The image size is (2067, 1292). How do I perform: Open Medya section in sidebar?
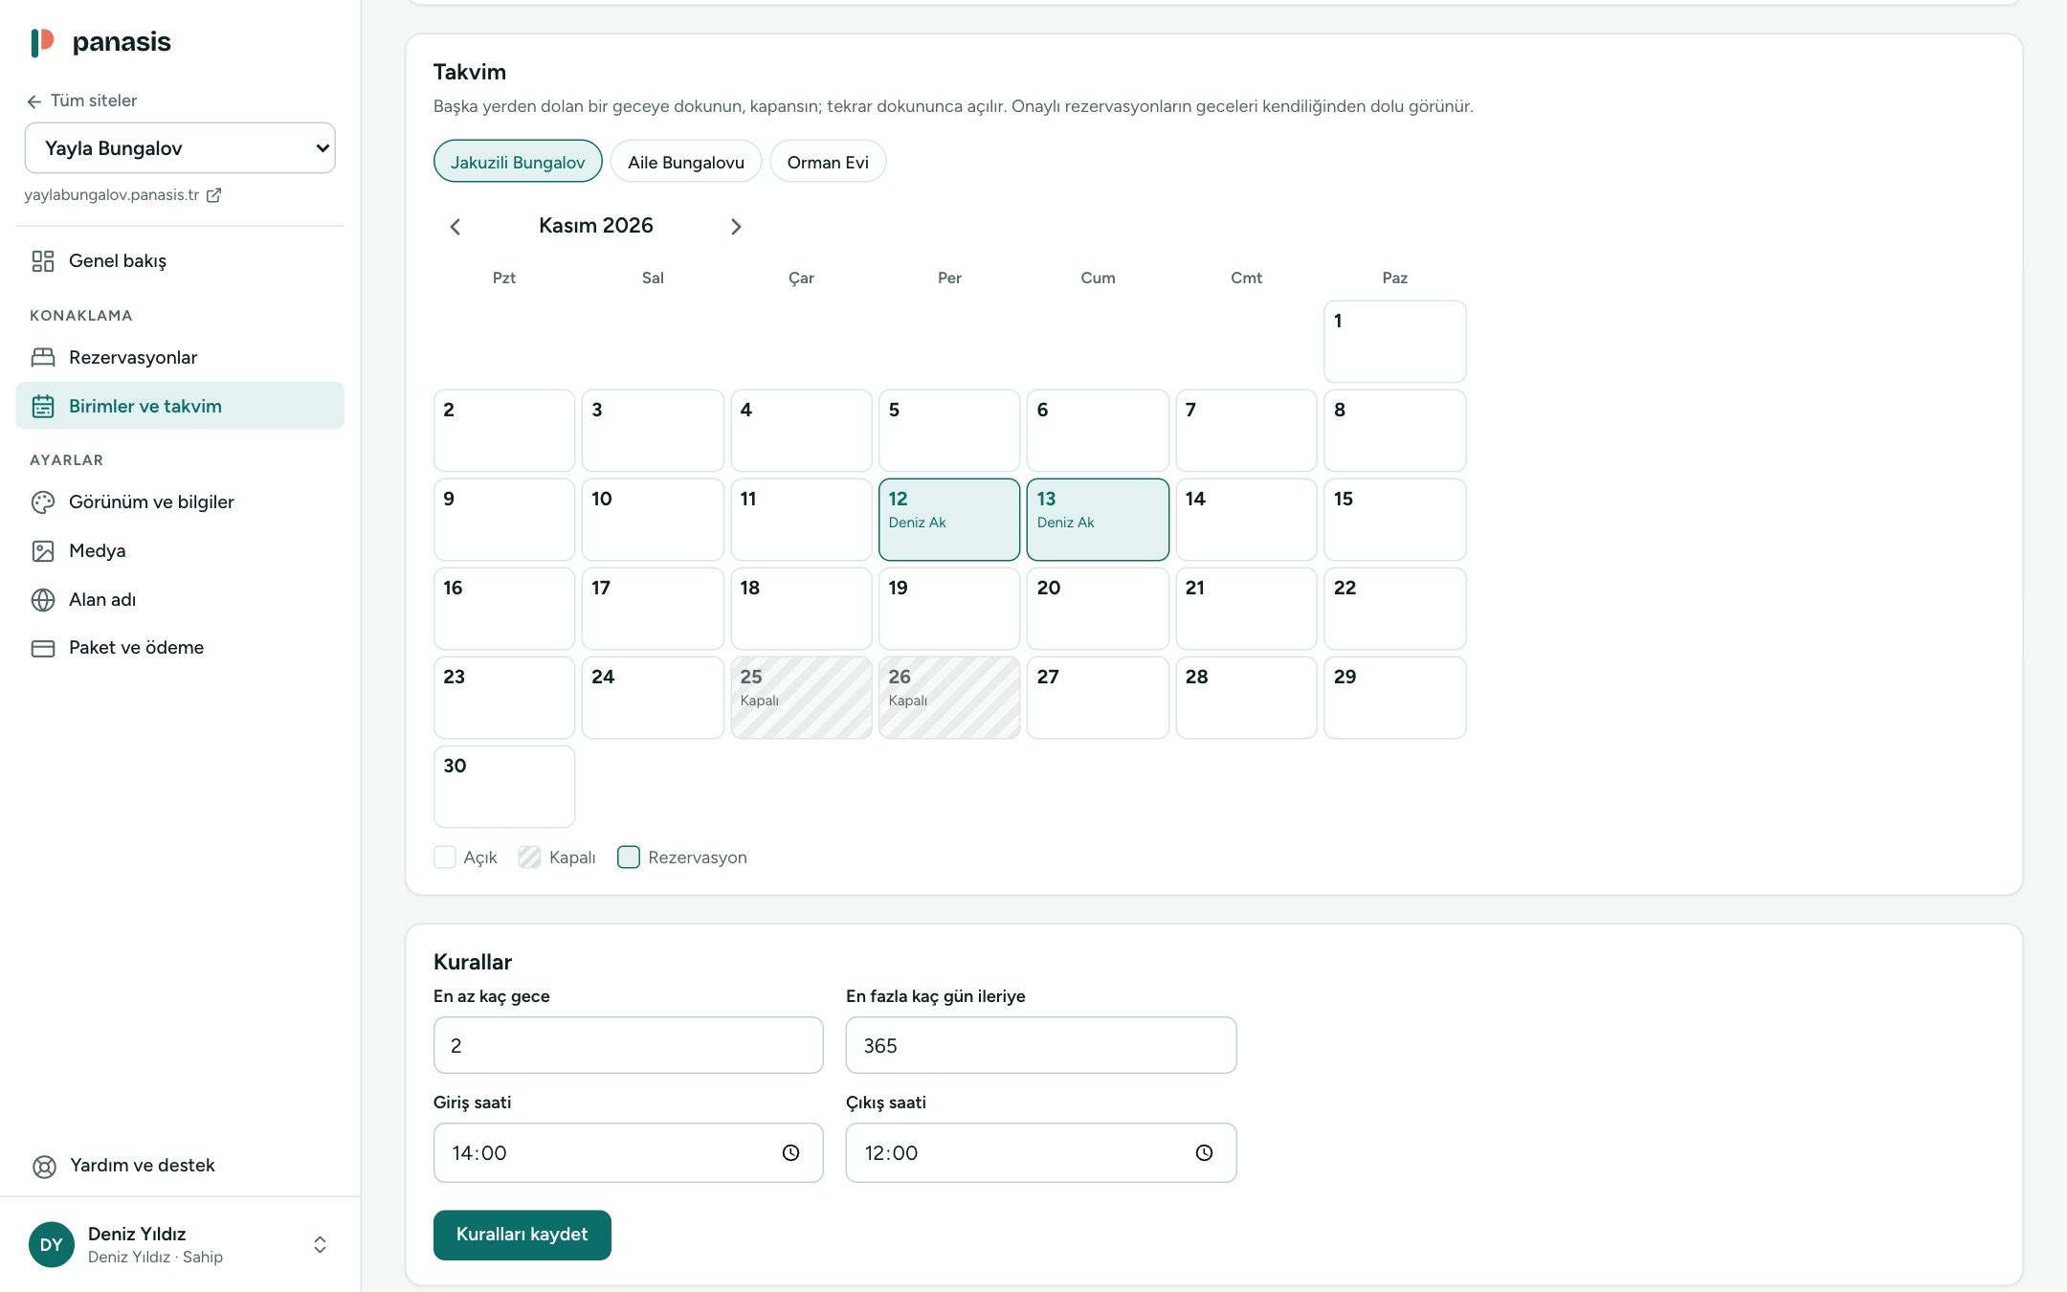pos(180,551)
